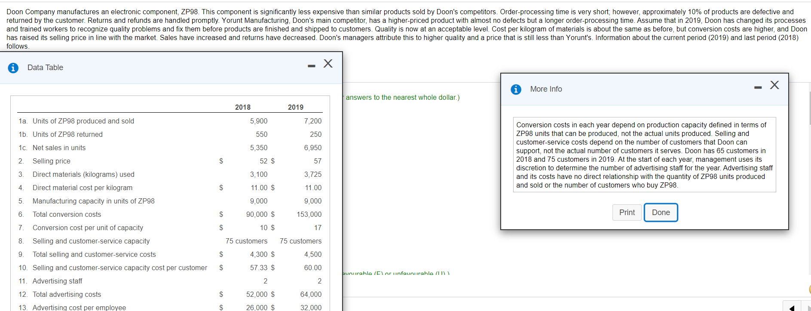Select 'Direct material cost per kilogram' label
The width and height of the screenshot is (811, 311).
pos(83,188)
